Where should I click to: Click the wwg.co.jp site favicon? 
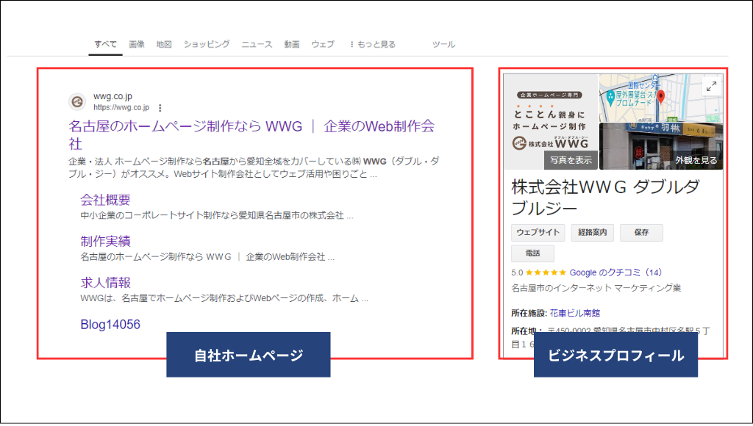pos(78,103)
